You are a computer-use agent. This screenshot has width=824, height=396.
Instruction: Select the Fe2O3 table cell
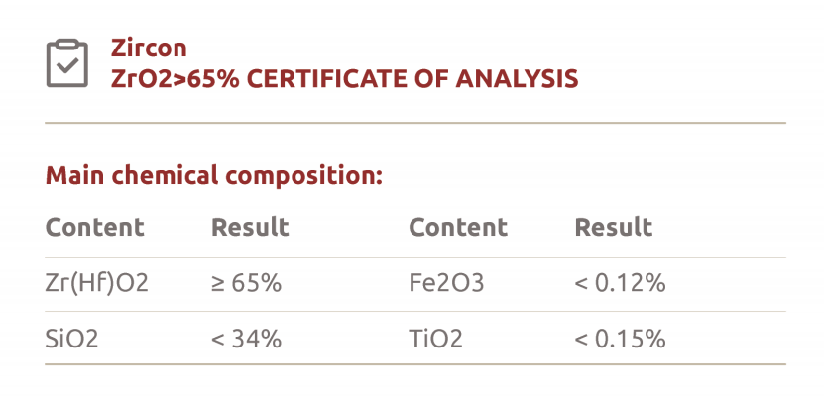pyautogui.click(x=446, y=283)
